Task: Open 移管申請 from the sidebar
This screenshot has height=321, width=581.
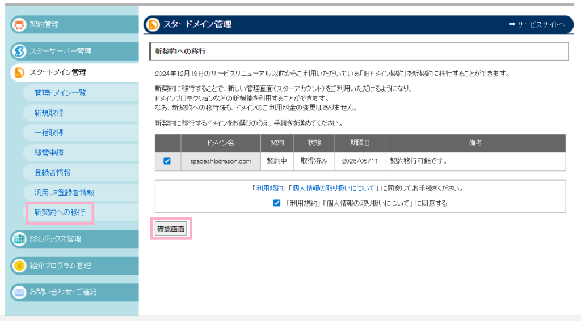Action: click(x=49, y=152)
